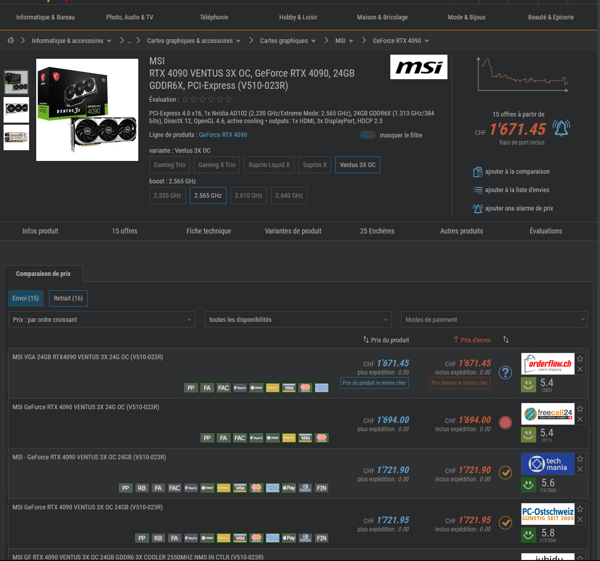Click the price alert bell next to 1'671.45

[561, 128]
